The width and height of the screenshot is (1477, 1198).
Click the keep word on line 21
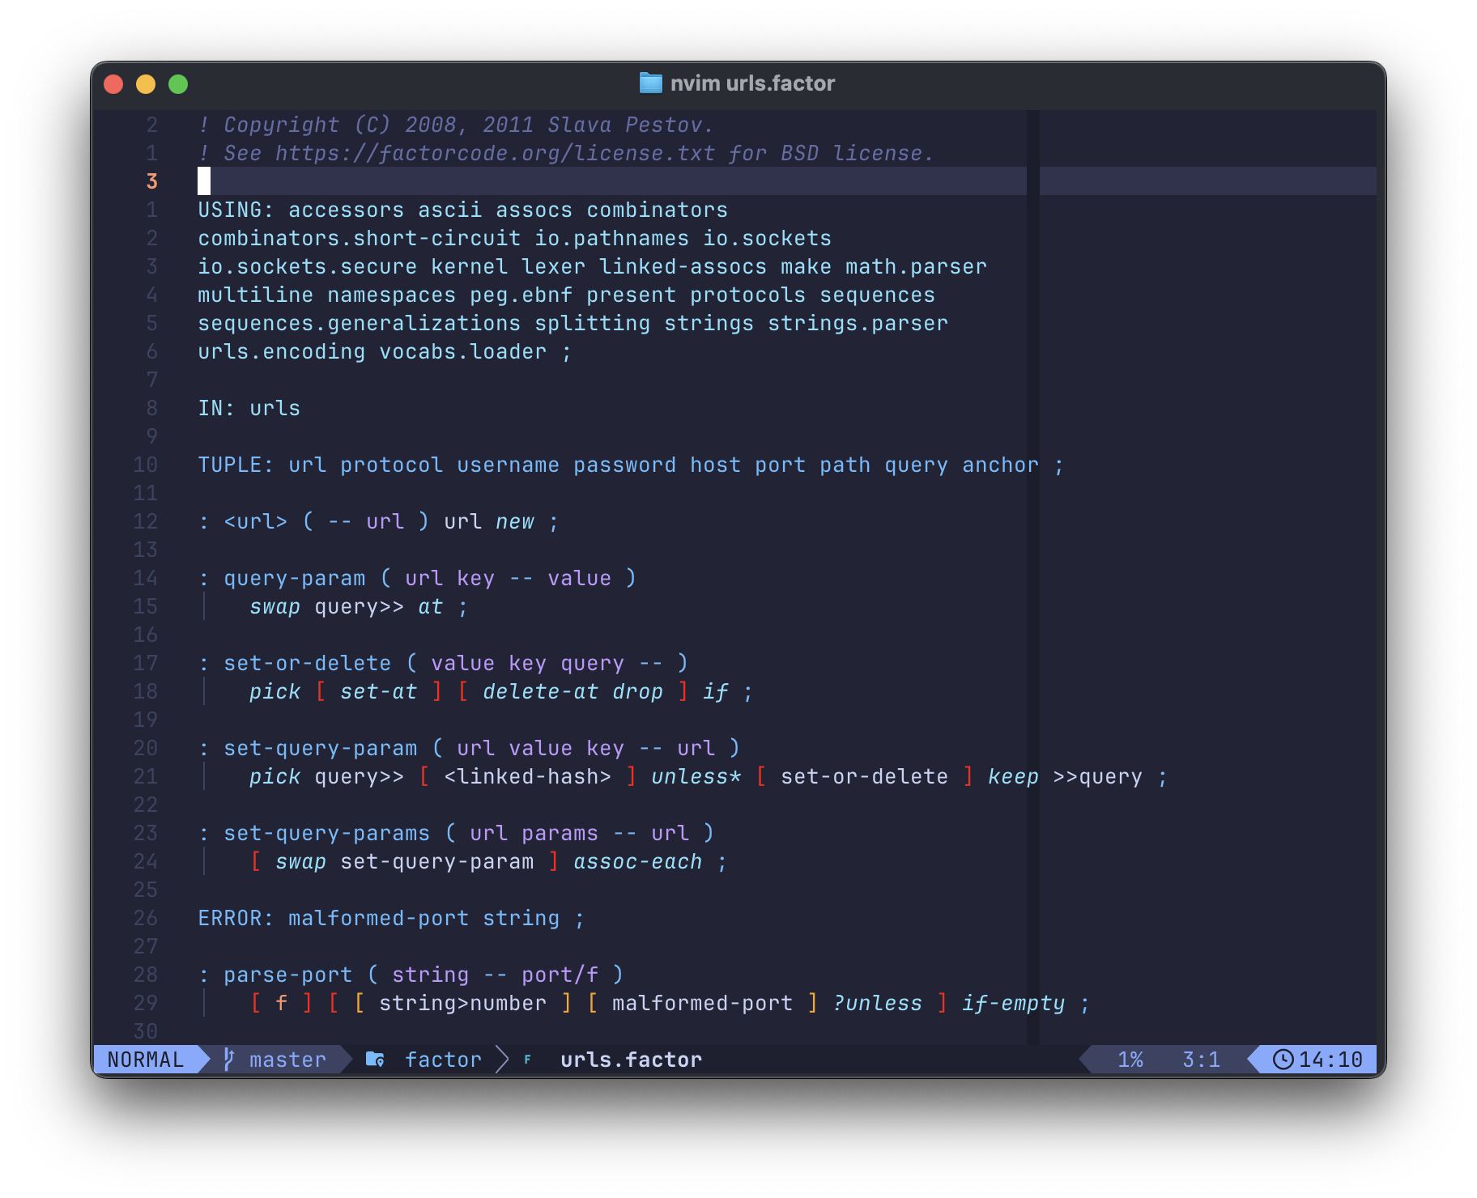[x=1013, y=776]
